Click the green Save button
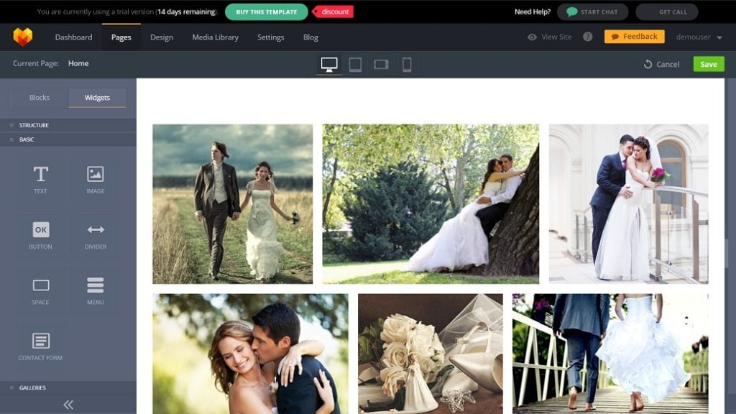Screen dimensions: 736x414 [x=708, y=64]
